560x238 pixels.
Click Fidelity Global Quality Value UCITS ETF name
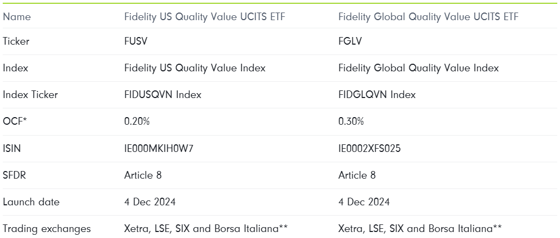coord(428,17)
